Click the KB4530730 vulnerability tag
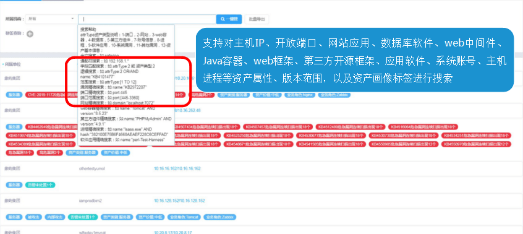The height and width of the screenshot is (234, 523). (x=404, y=136)
